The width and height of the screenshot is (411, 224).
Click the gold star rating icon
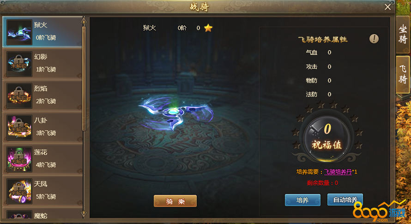[208, 28]
